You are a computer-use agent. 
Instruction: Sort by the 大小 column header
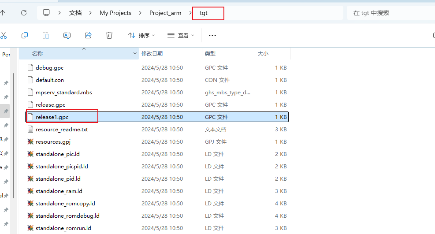(x=263, y=53)
